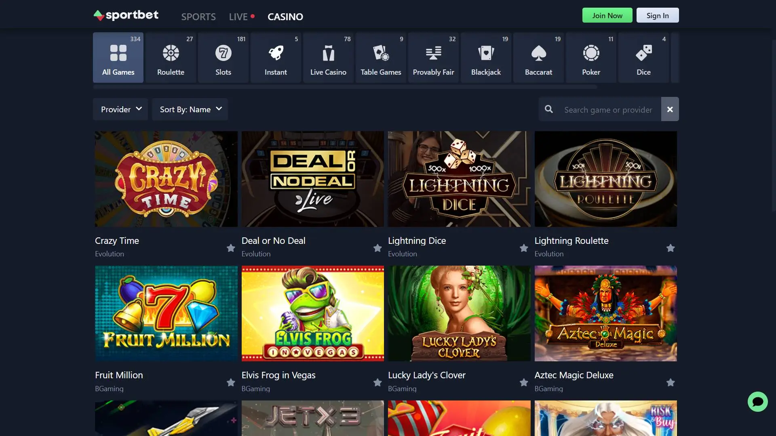Open the JetX3 game thumbnail
This screenshot has width=776, height=436.
point(313,418)
